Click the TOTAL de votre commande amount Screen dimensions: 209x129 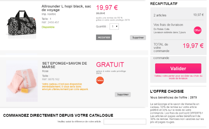coord(193,45)
